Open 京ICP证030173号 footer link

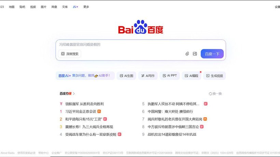[113, 153]
